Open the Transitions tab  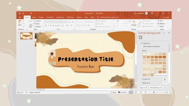coord(50,17)
